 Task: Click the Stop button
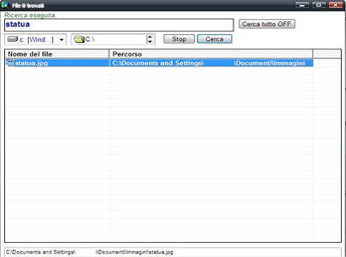[x=179, y=39]
